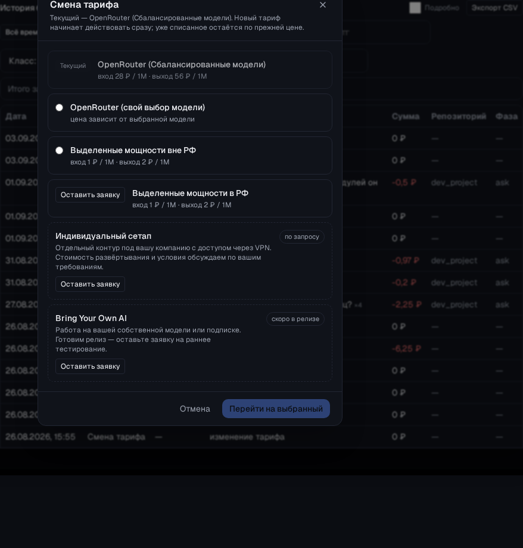Click the Отмена button

[195, 409]
